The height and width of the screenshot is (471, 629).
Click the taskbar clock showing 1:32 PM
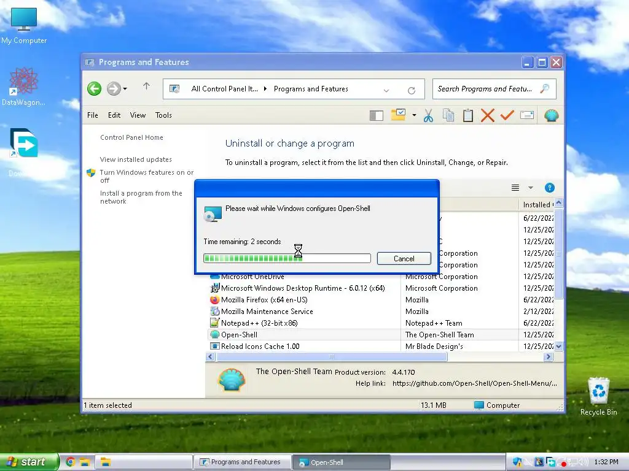pos(606,462)
